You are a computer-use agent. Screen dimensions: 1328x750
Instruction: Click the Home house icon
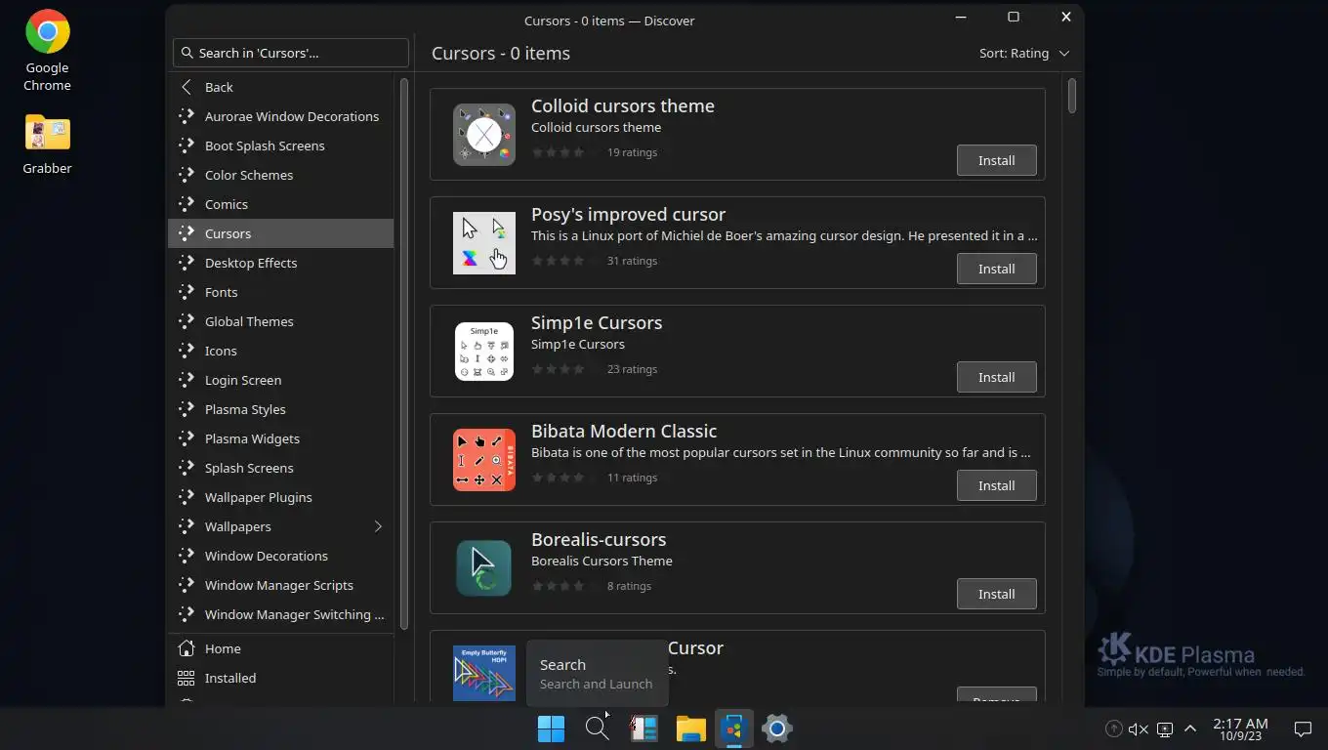[x=187, y=648]
